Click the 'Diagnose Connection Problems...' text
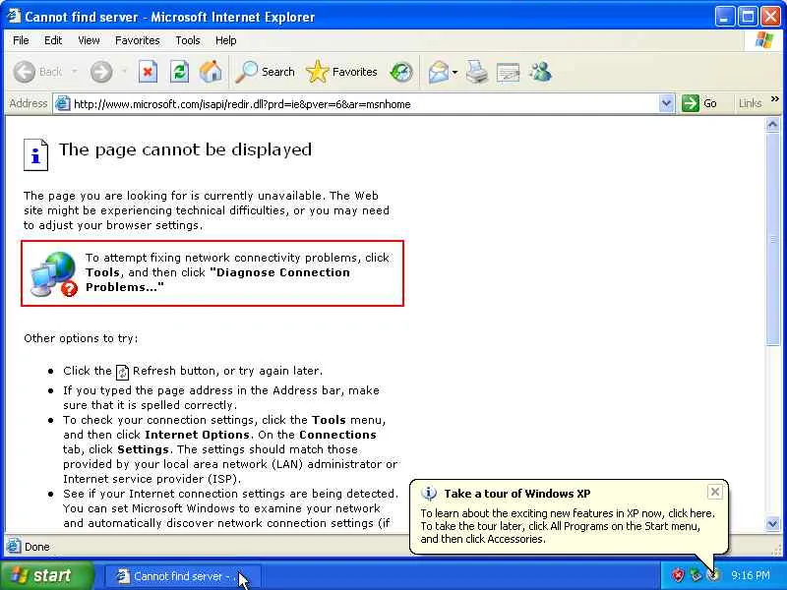 point(217,279)
